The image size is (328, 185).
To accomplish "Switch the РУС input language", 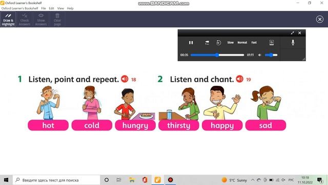I will pyautogui.click(x=291, y=180).
